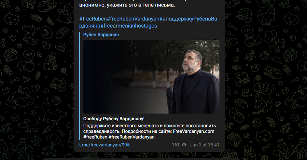Image resolution: width=307 pixels, height=160 pixels.
Task: Open the link preview photo thumbnail
Action: pos(151,76)
